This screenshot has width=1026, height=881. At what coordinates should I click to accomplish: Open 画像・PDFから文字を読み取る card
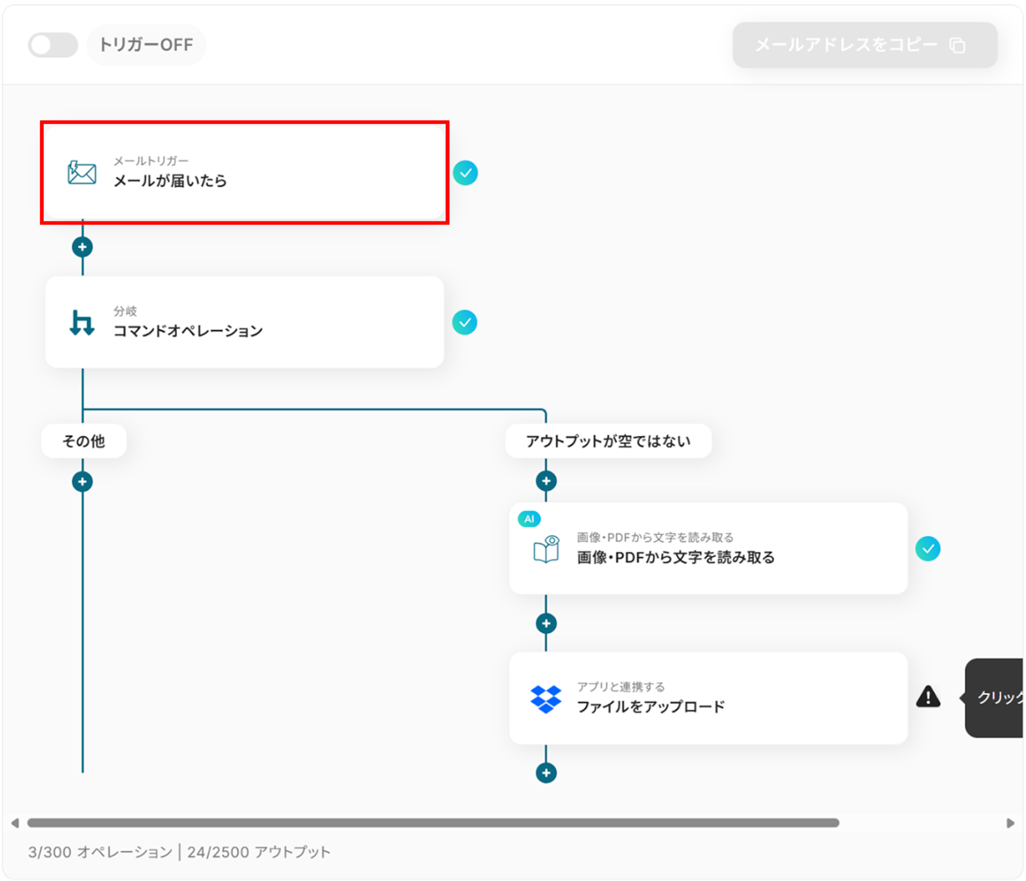click(x=708, y=549)
